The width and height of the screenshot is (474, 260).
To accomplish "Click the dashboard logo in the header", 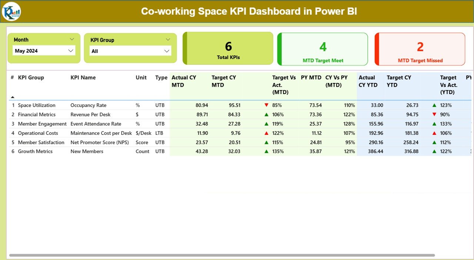I will pos(11,11).
